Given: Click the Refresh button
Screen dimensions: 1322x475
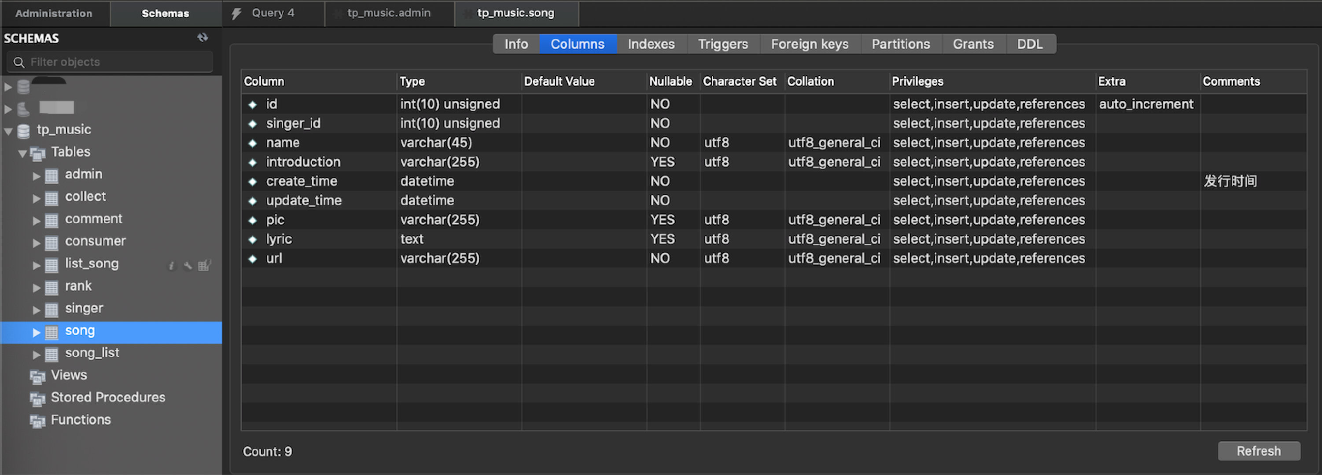Looking at the screenshot, I should [1258, 451].
